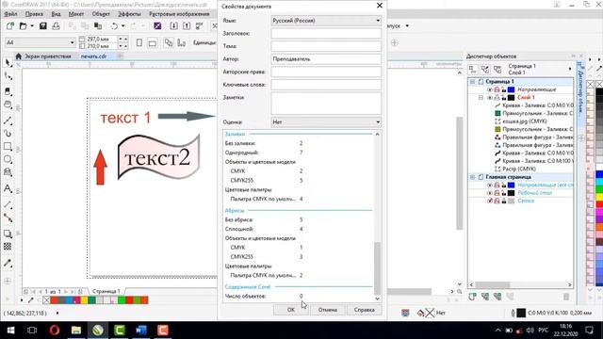Click OK in document properties dialog
This screenshot has width=603, height=339.
291,310
